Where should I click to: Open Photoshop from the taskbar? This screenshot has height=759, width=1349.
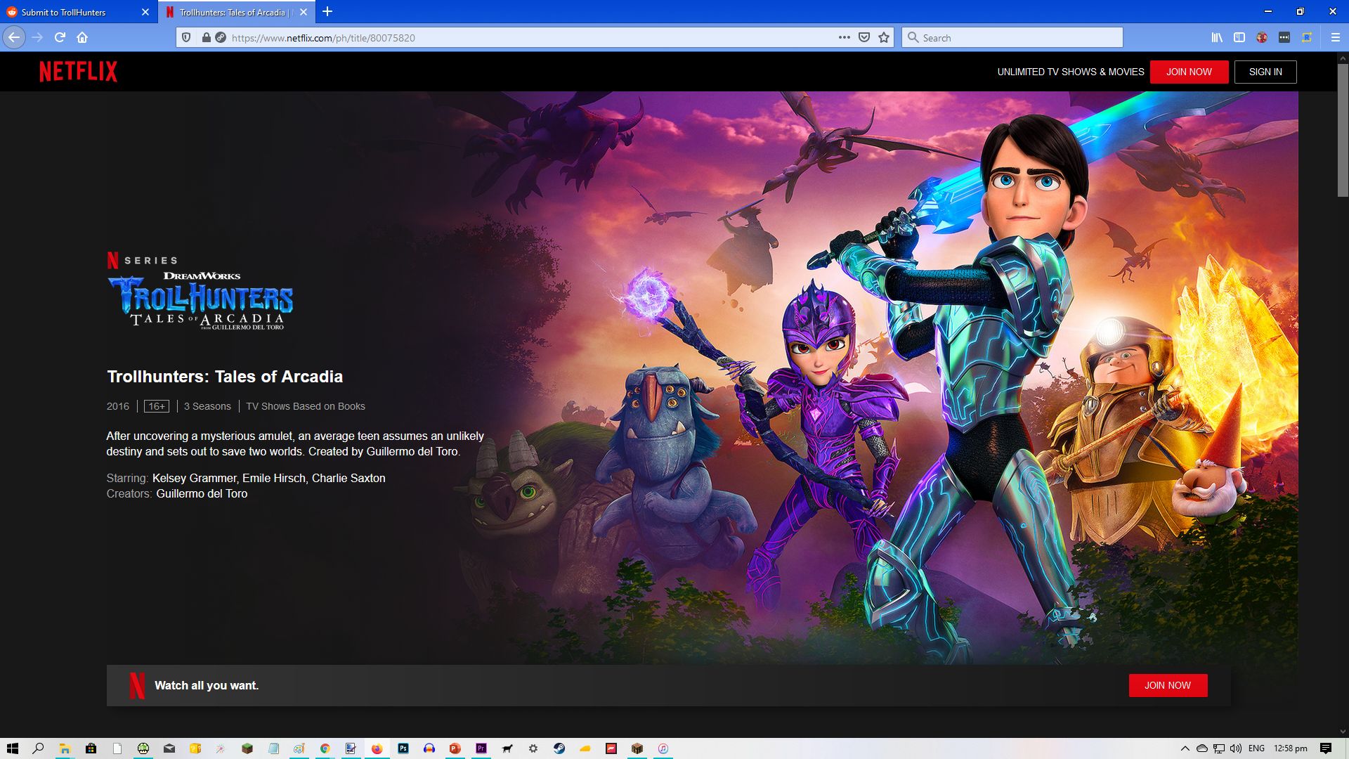403,748
